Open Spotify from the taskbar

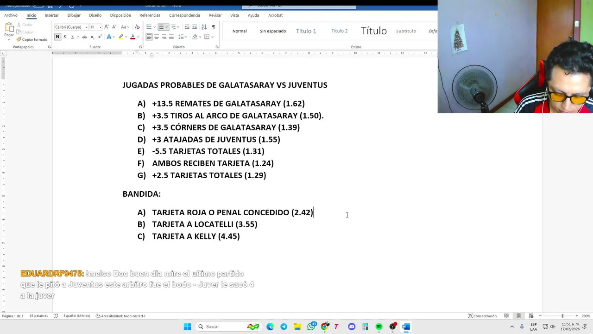(x=379, y=327)
